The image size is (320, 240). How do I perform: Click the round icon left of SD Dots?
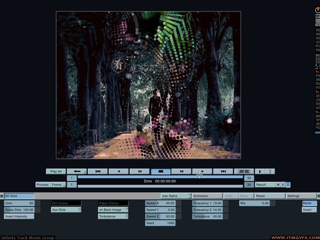[2, 196]
